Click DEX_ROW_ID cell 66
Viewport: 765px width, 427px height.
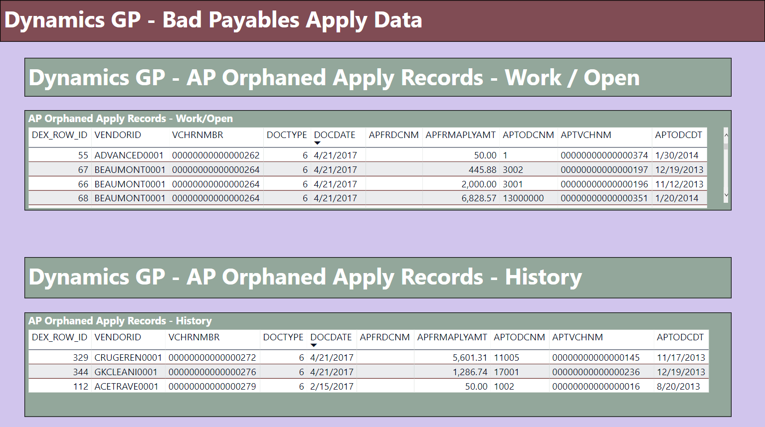[x=83, y=184]
